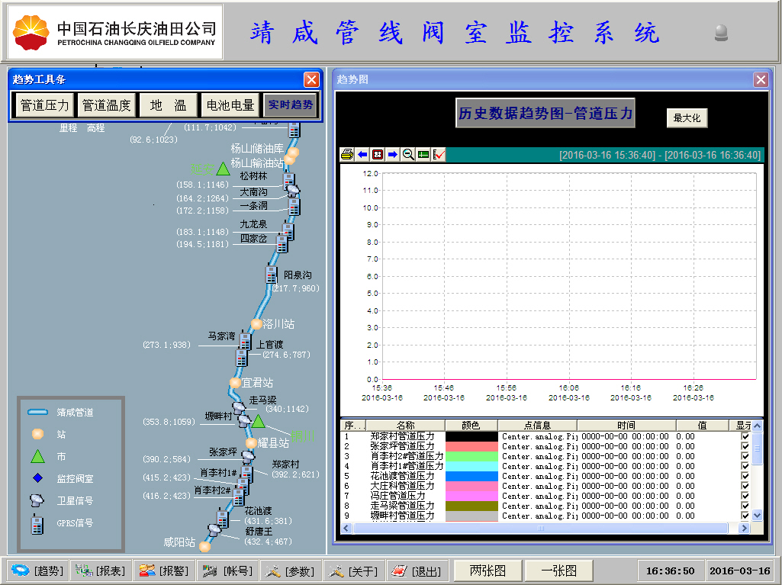
Task: Click the 花池渡 GPRS device icon
Action: [222, 519]
